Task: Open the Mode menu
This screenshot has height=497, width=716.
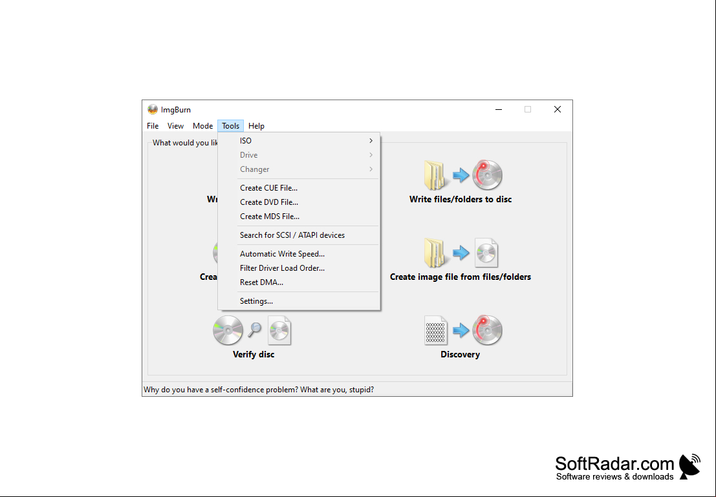Action: point(202,126)
